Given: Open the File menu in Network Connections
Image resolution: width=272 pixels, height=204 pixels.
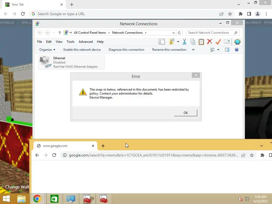Looking at the screenshot, I should point(40,42).
